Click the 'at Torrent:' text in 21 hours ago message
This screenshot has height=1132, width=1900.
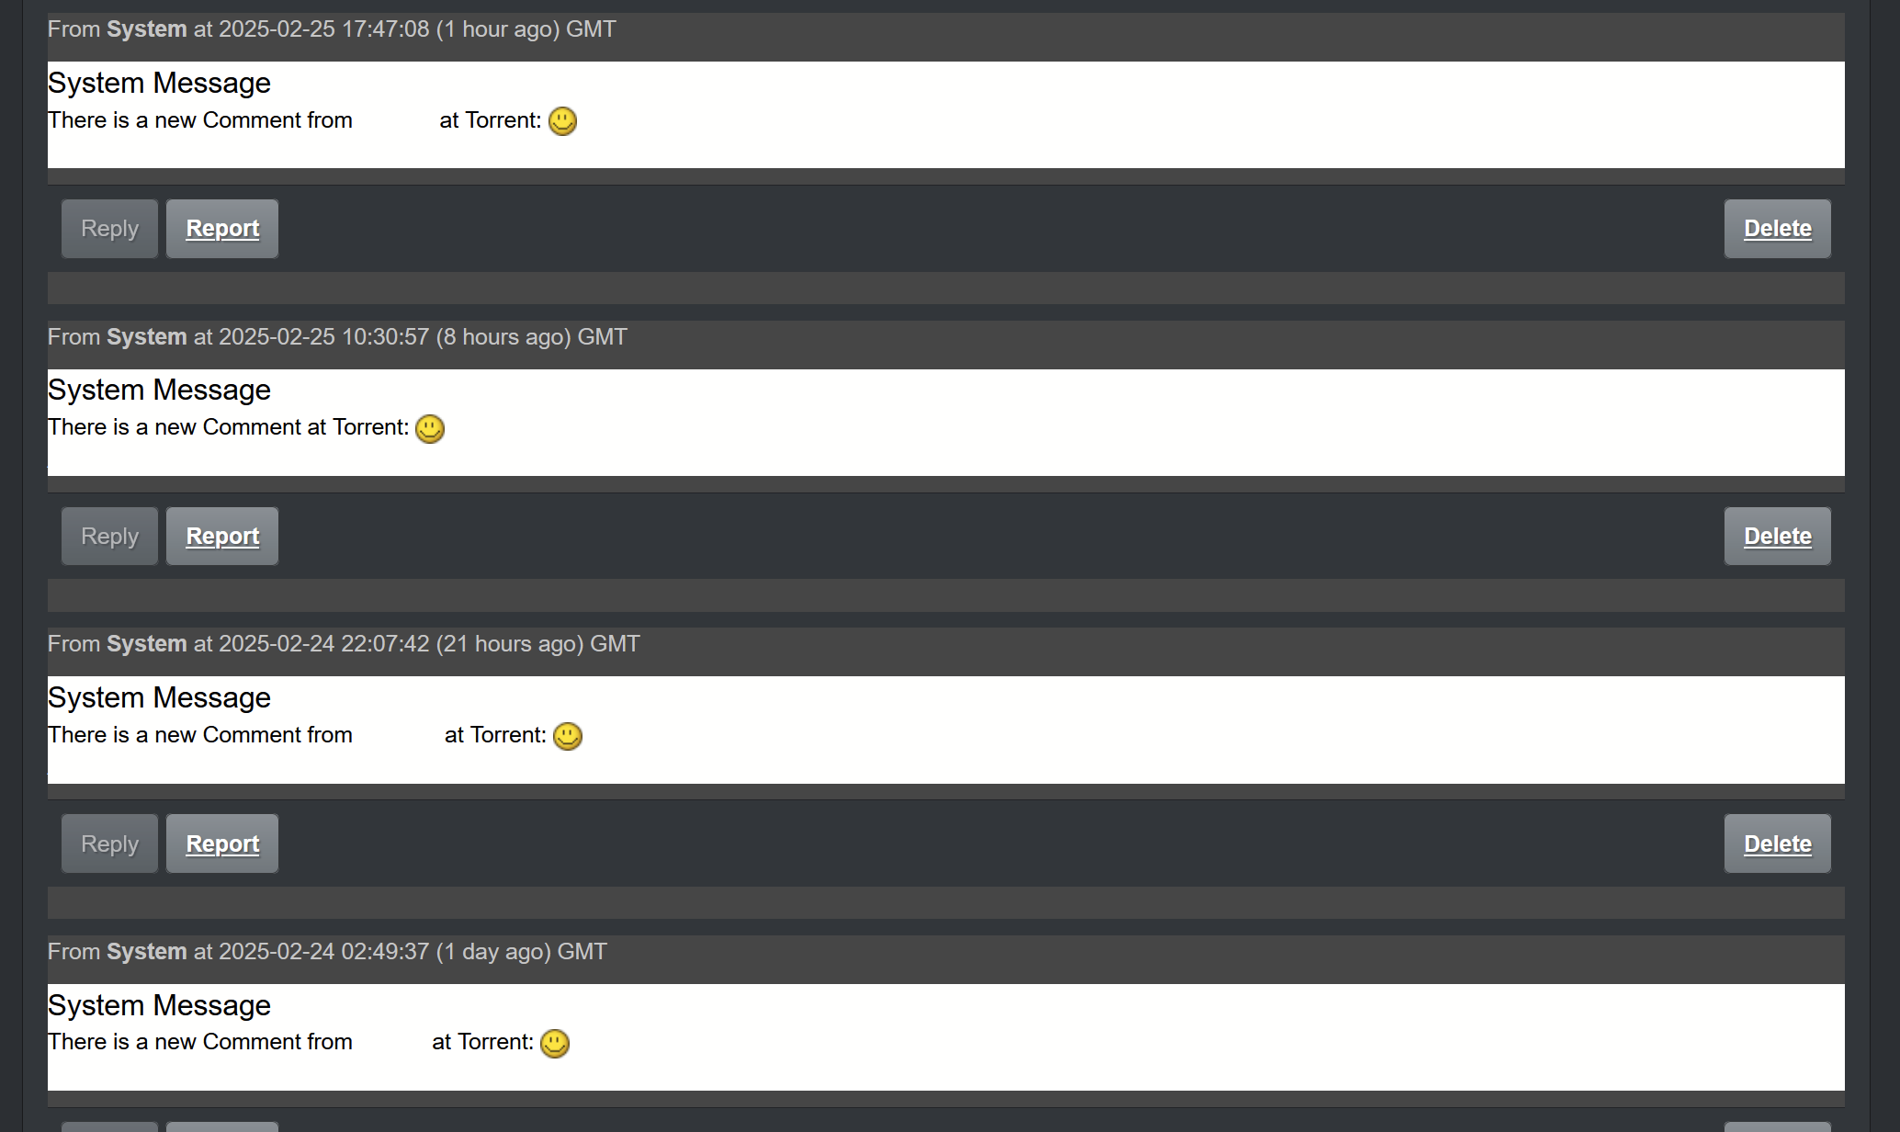(495, 735)
